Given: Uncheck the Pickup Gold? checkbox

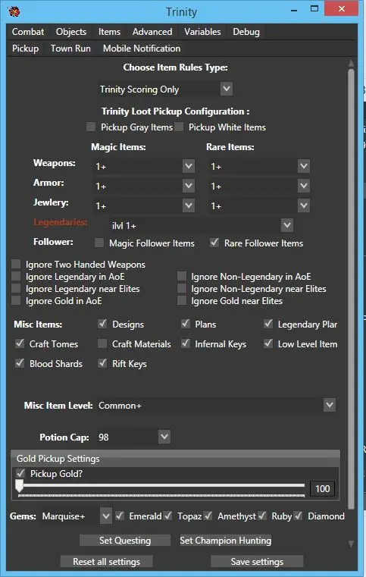Looking at the screenshot, I should click(x=20, y=473).
